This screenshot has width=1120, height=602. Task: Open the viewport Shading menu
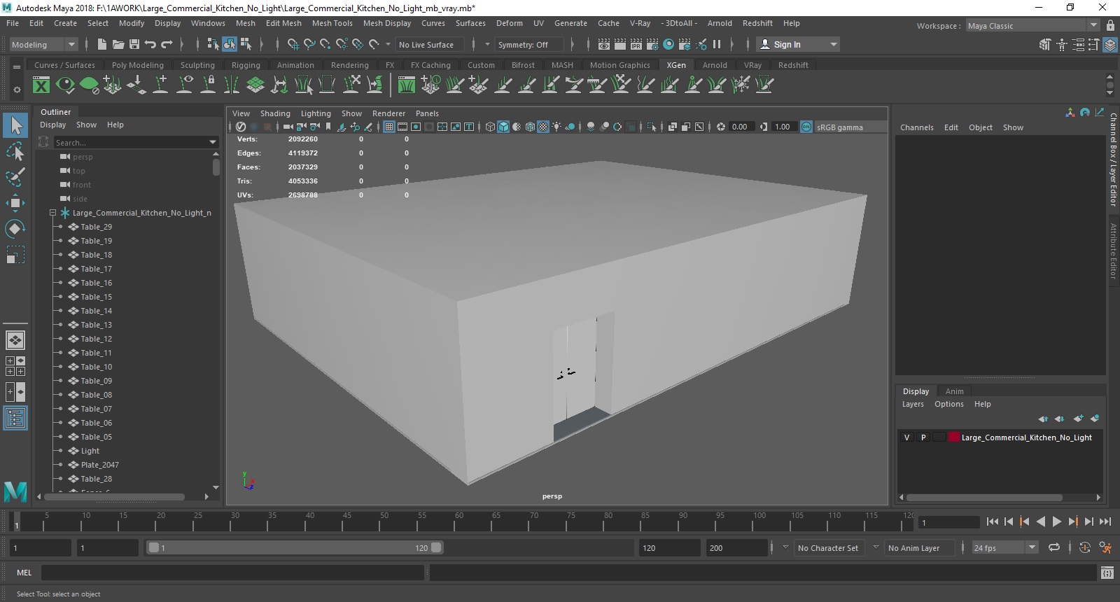pos(275,113)
